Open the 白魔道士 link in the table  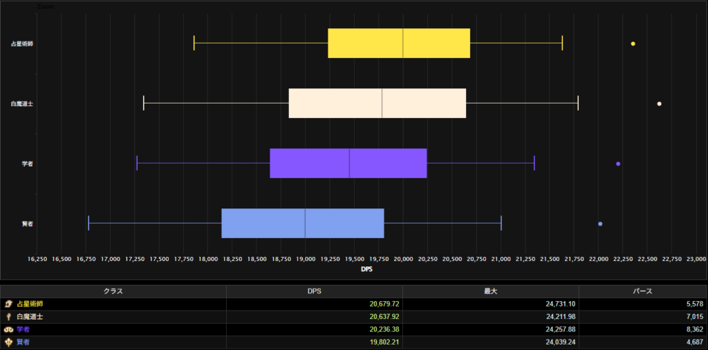click(x=30, y=317)
